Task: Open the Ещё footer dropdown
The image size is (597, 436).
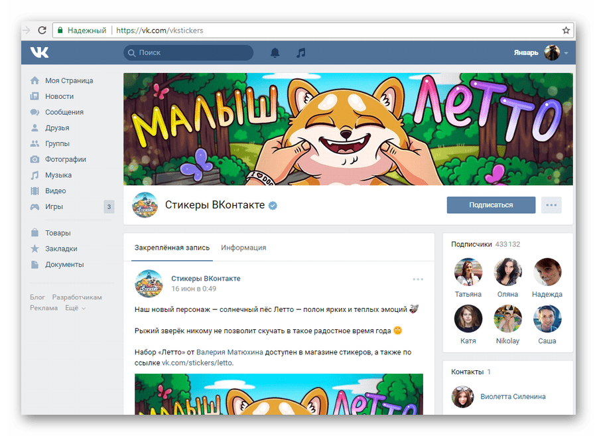Action: (x=75, y=308)
